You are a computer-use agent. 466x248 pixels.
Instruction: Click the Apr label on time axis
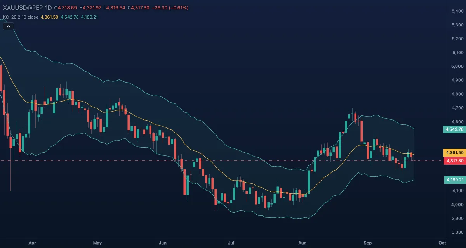(32, 243)
